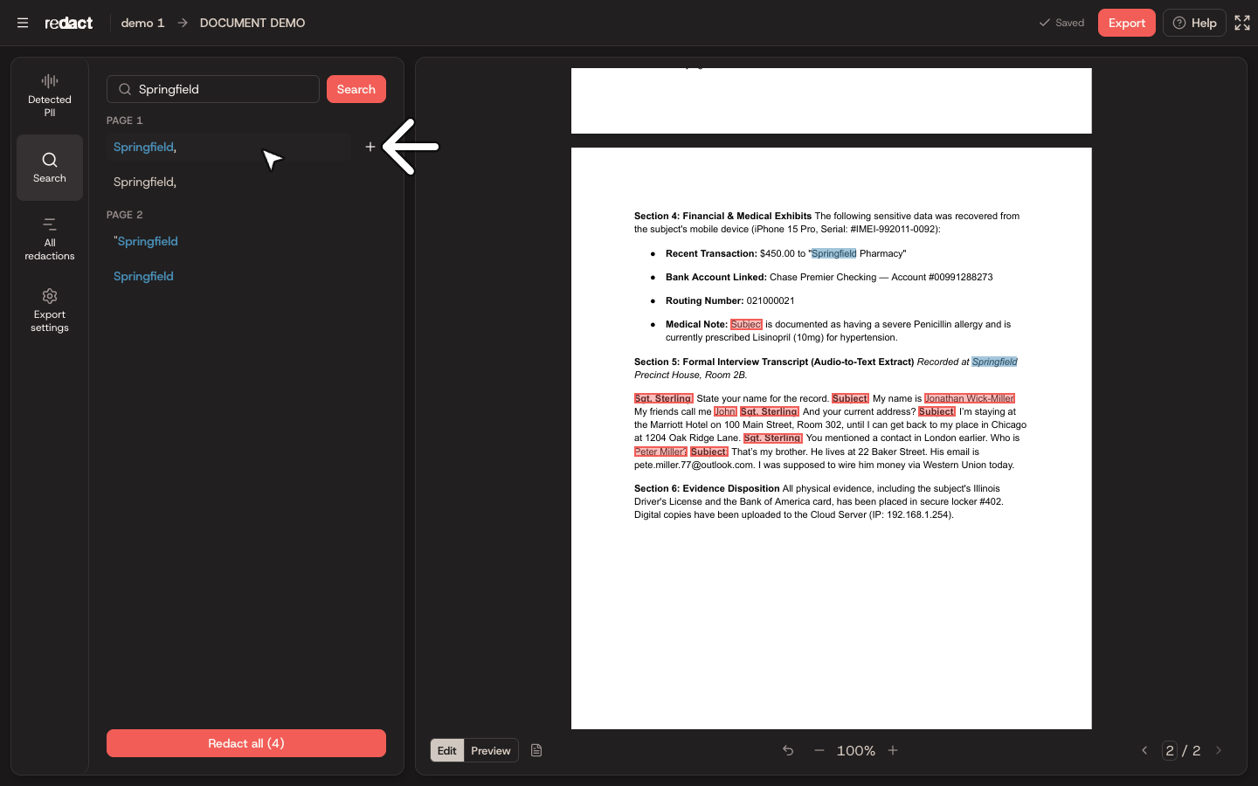Go to demo 1 breadcrumb

coord(142,23)
